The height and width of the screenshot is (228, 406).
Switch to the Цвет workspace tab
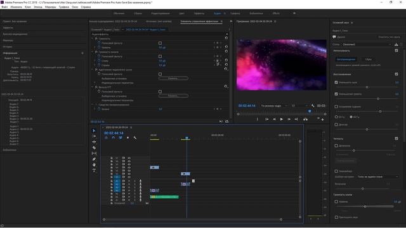[x=181, y=13]
